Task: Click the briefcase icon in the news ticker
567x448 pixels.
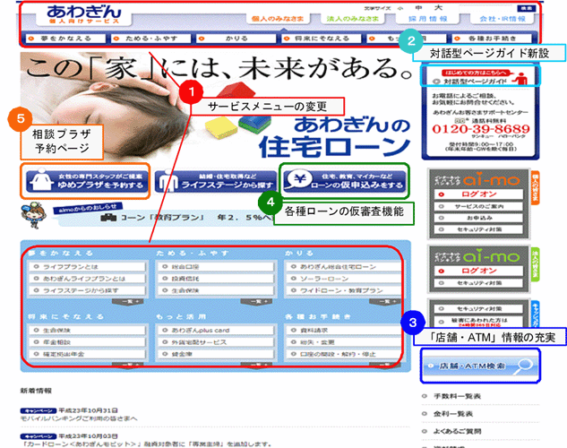Action: [108, 218]
